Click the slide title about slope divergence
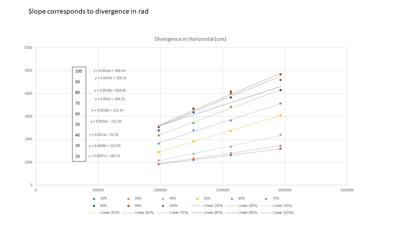The height and width of the screenshot is (228, 405). tap(88, 11)
